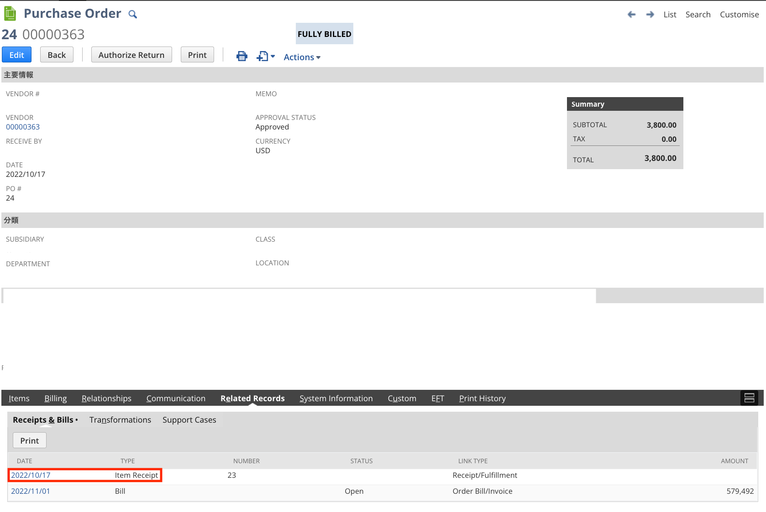Image resolution: width=766 pixels, height=512 pixels.
Task: Click the Authorize Return button
Action: click(131, 54)
